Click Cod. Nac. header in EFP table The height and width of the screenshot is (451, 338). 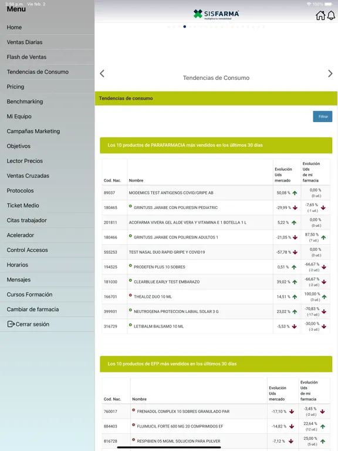pyautogui.click(x=112, y=399)
